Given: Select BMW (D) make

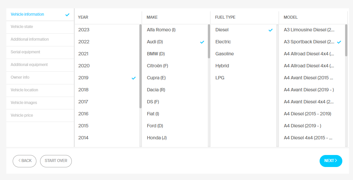Looking at the screenshot, I should [175, 54].
